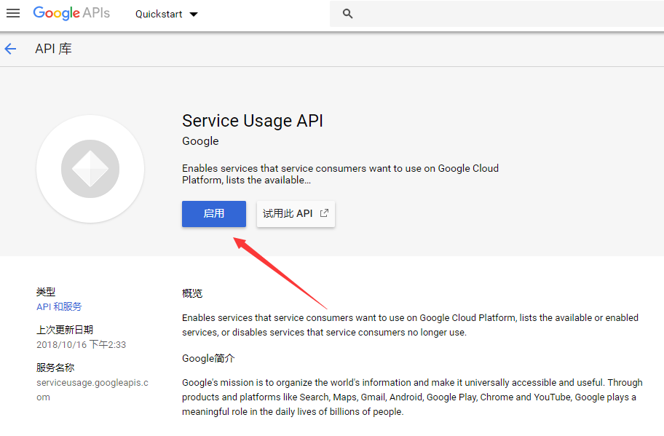Click the API 库 page title
The width and height of the screenshot is (664, 436).
53,49
